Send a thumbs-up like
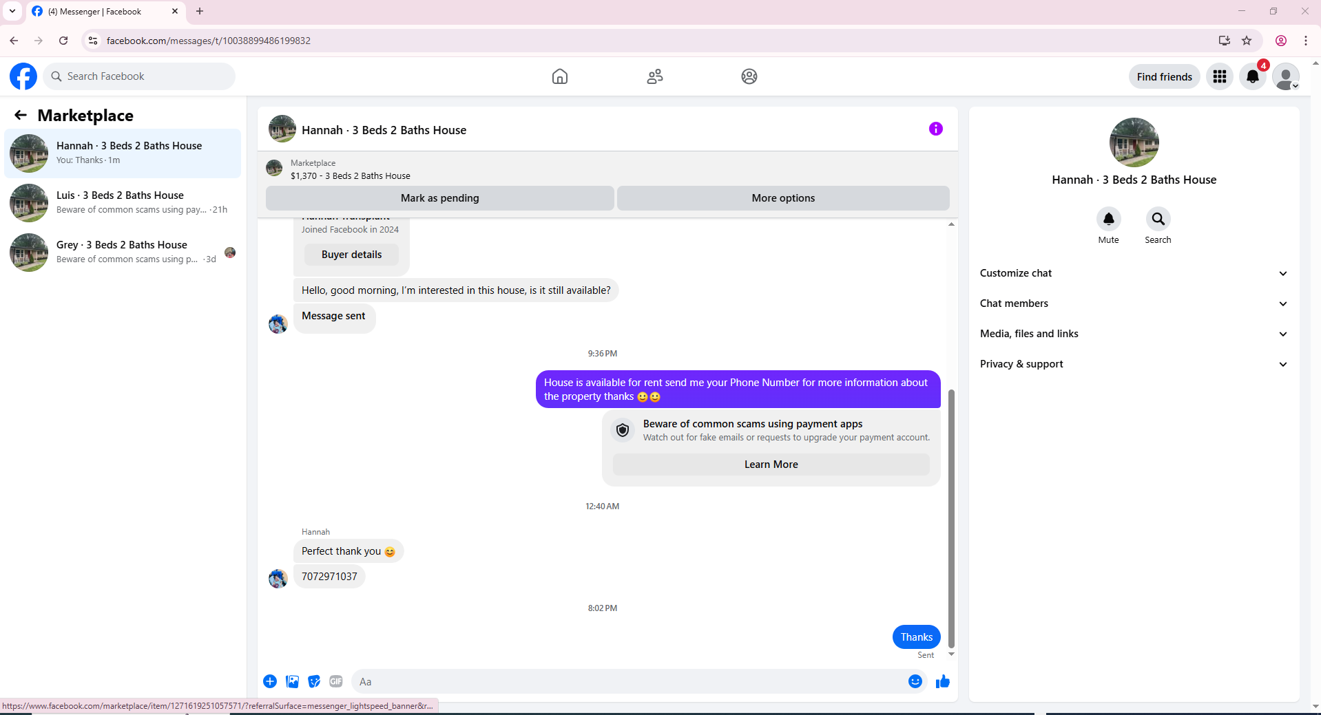 [943, 681]
